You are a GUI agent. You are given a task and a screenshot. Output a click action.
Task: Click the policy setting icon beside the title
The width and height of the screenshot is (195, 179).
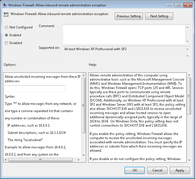point(6,14)
